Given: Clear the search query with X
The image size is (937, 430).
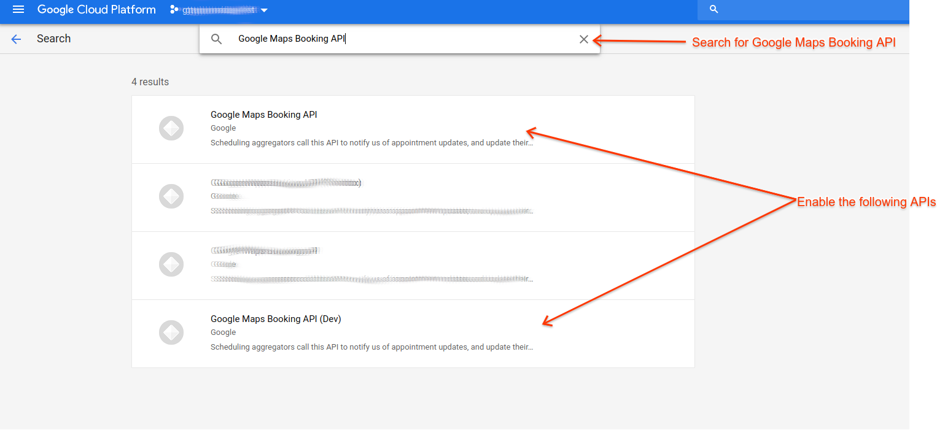Looking at the screenshot, I should 583,39.
